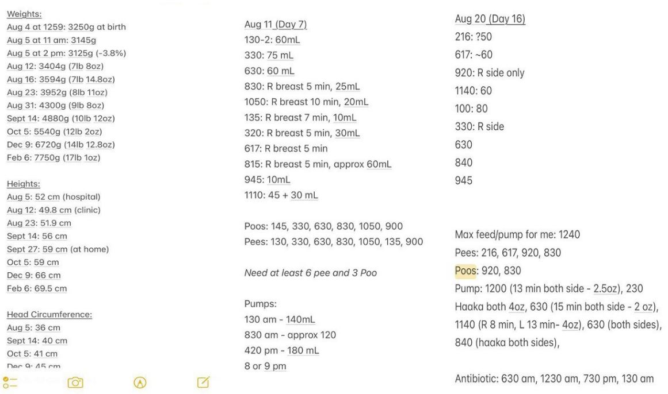Open the camera attachment icon

point(75,382)
